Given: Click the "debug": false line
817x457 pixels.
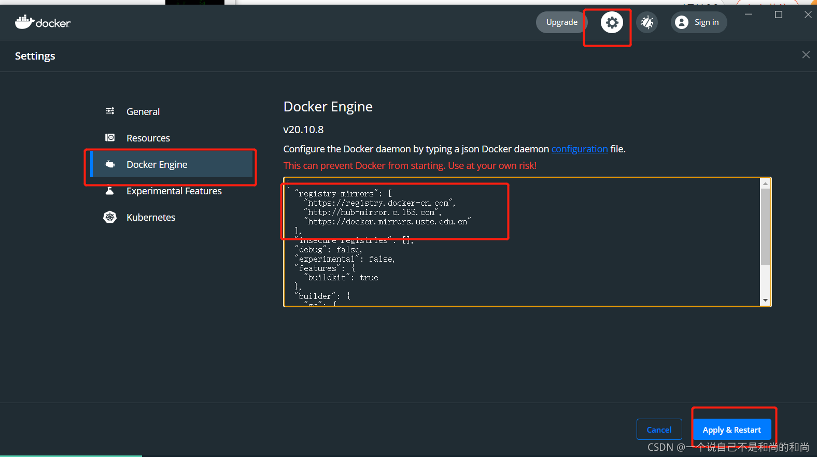Looking at the screenshot, I should (328, 250).
